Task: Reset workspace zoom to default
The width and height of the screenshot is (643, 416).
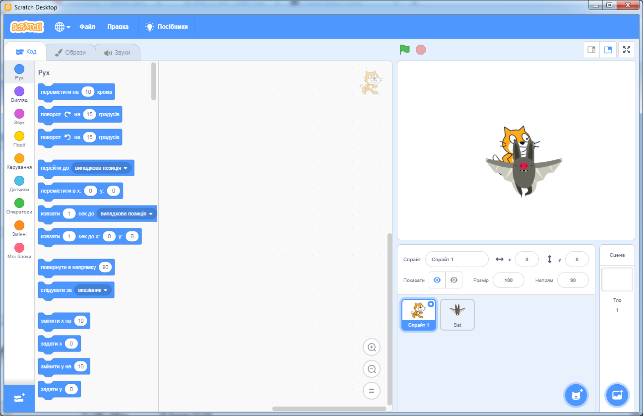Action: pos(372,391)
